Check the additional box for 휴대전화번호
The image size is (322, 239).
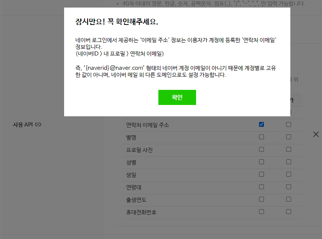[288, 212]
